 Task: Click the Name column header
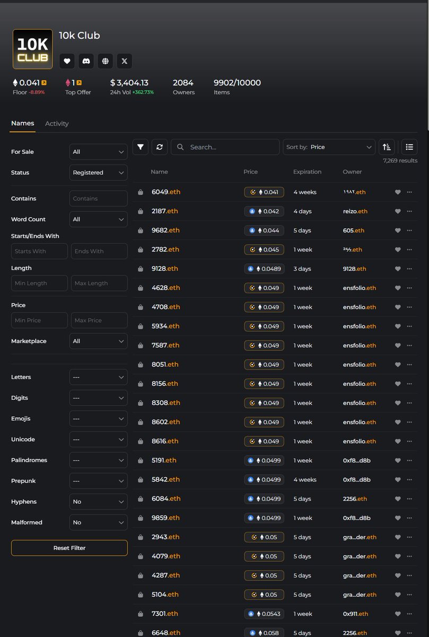pos(159,172)
